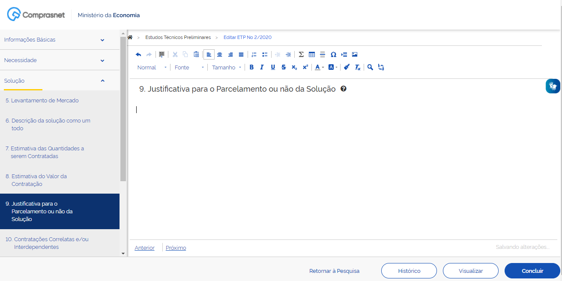Open section 8 Estimativa do Valor da Contratação
This screenshot has height=281, width=562.
coord(43,180)
